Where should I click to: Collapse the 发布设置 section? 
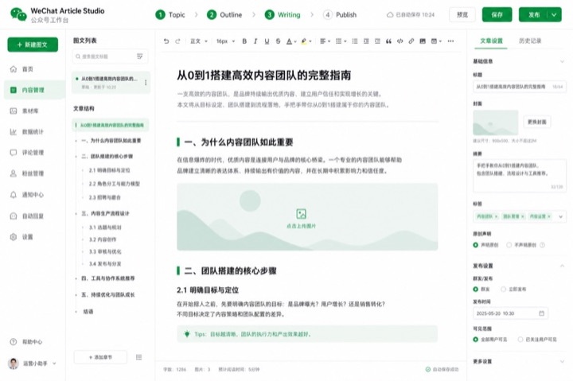click(562, 266)
